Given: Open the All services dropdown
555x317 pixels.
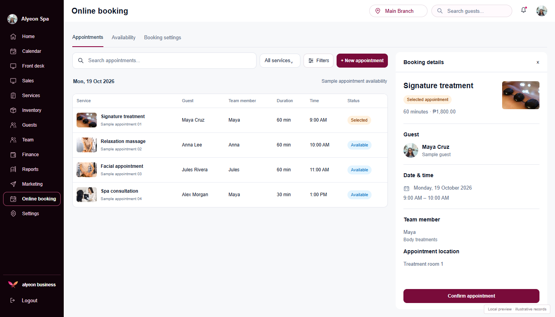Looking at the screenshot, I should [280, 61].
